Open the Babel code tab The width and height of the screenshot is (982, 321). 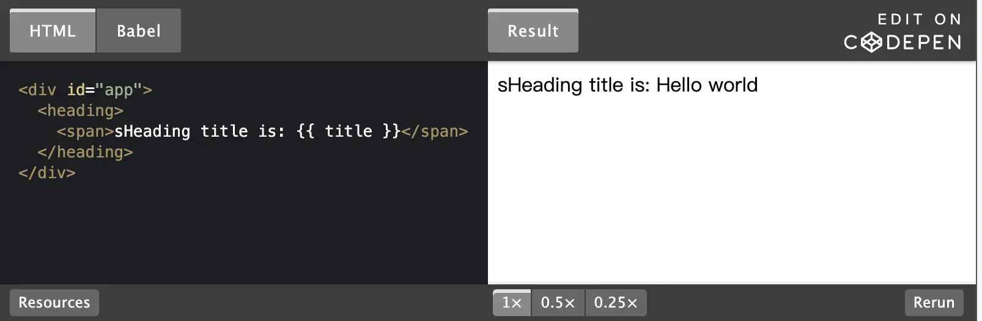139,31
